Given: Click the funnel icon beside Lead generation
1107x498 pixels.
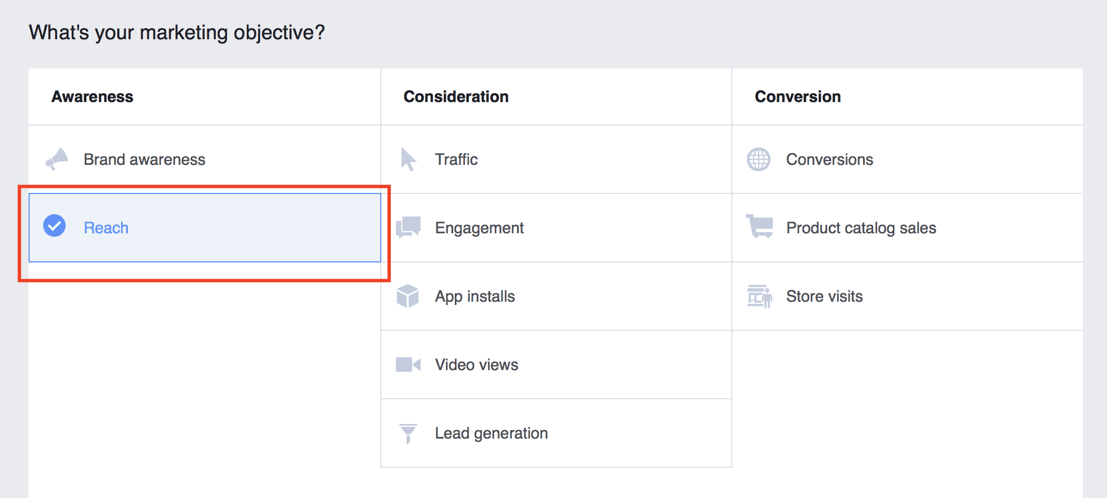Looking at the screenshot, I should (408, 434).
